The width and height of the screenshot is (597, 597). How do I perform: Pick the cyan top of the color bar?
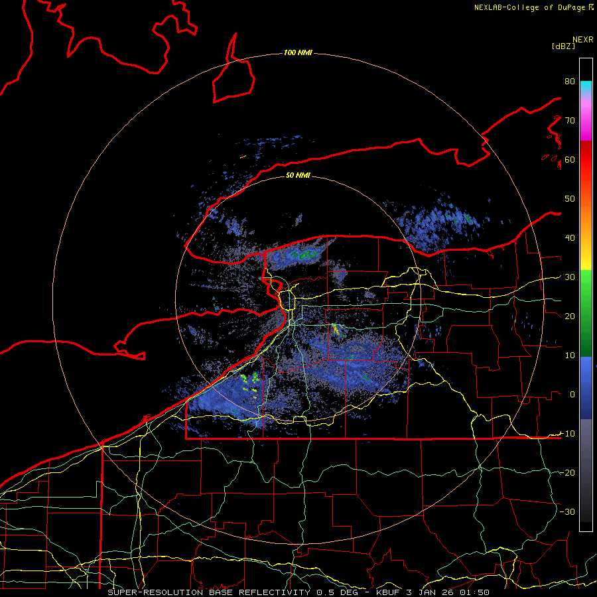pos(586,86)
